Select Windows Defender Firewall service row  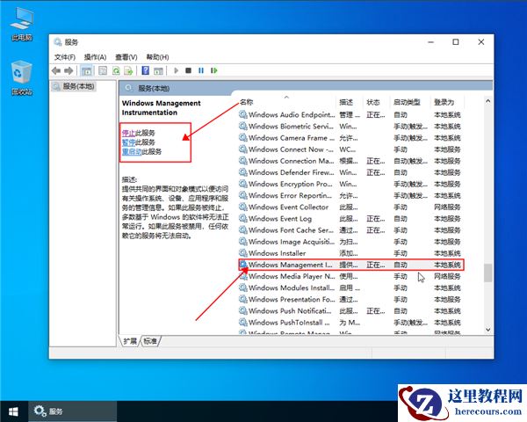[x=350, y=172]
